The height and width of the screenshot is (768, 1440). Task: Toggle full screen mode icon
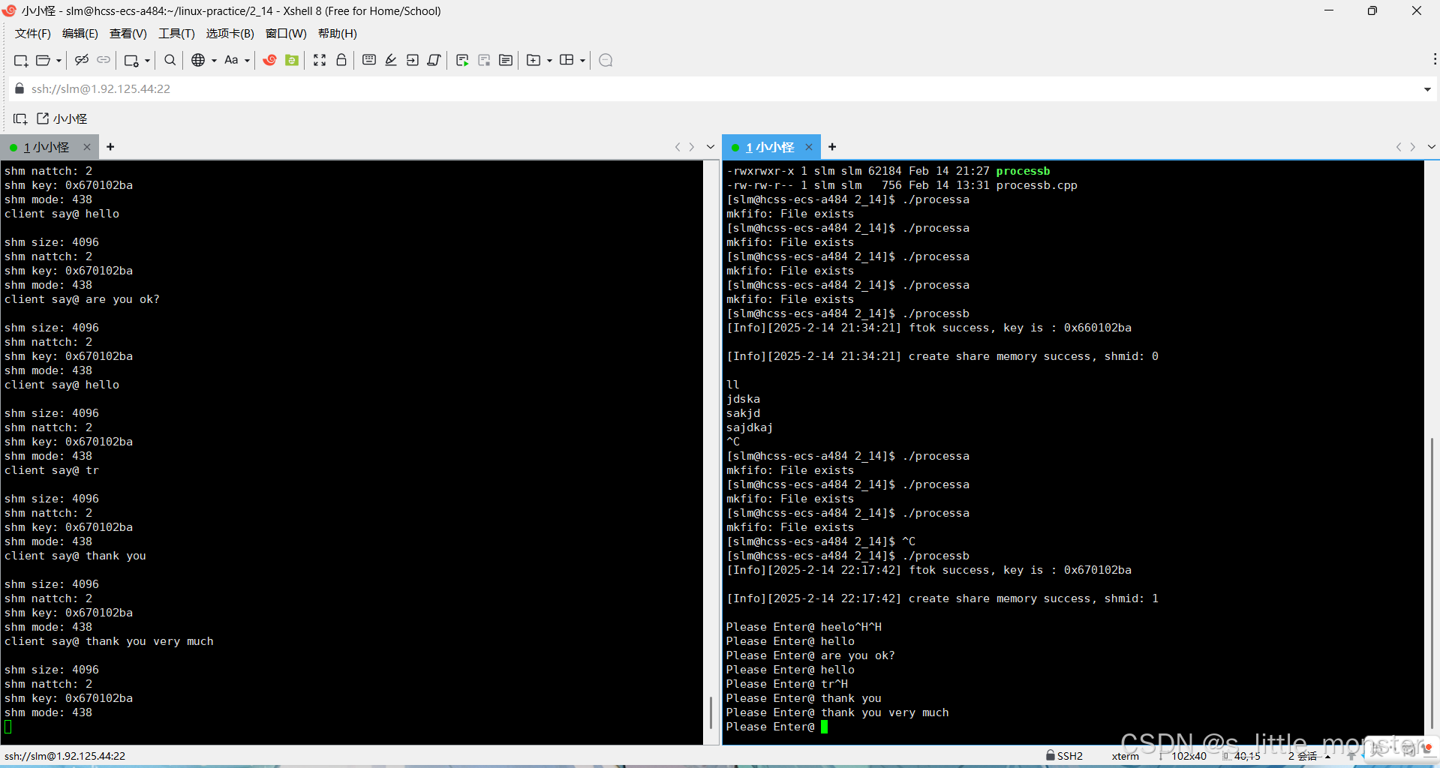click(320, 60)
